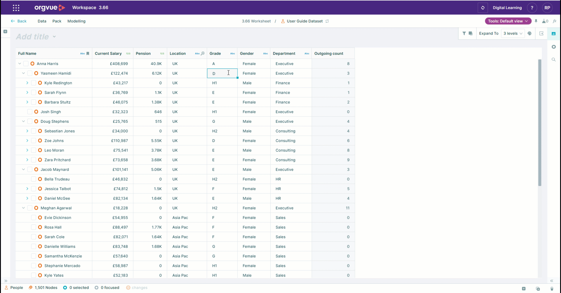
Task: Open the Tools: Default view dropdown
Action: coord(508,21)
